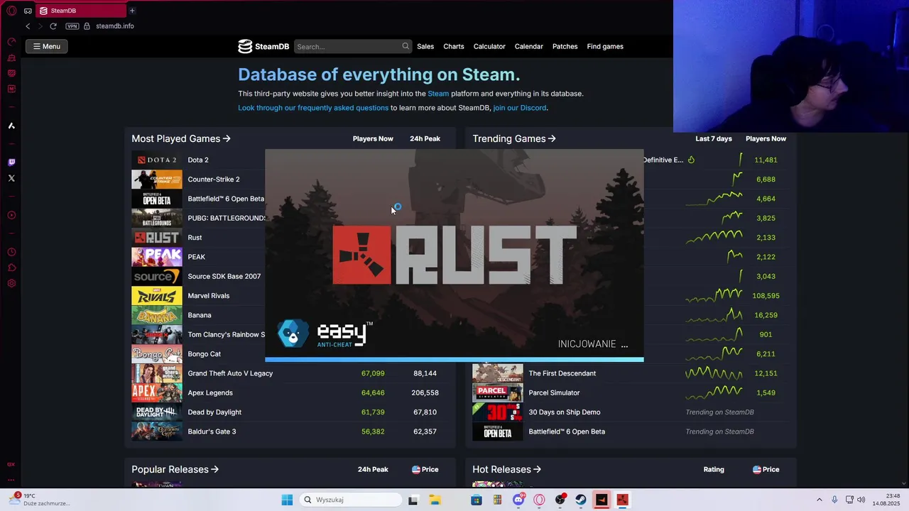Open File Explorer from taskbar

434,500
